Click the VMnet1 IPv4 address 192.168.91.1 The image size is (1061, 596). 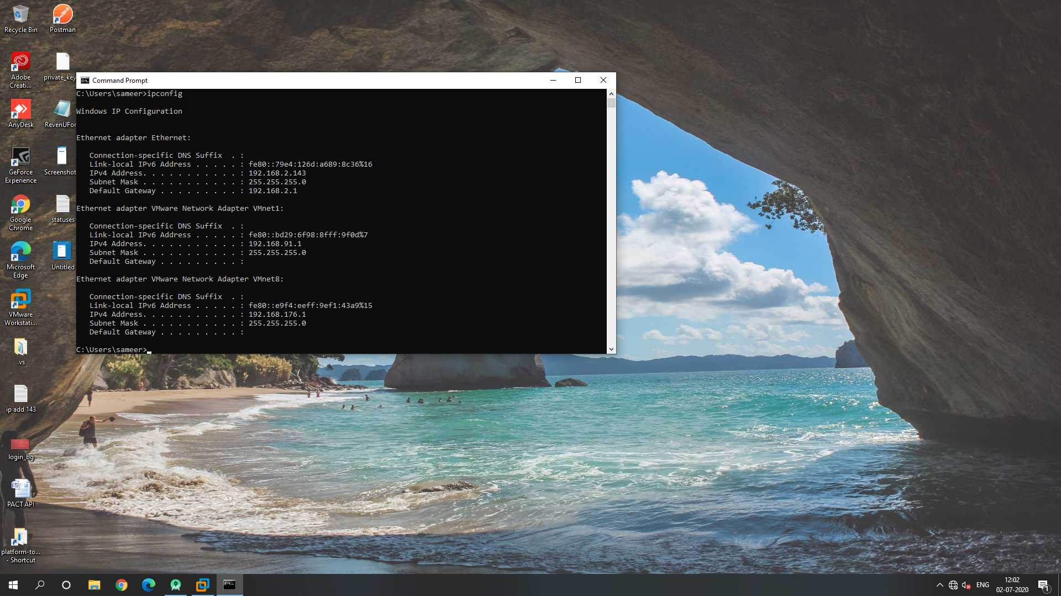pyautogui.click(x=275, y=244)
